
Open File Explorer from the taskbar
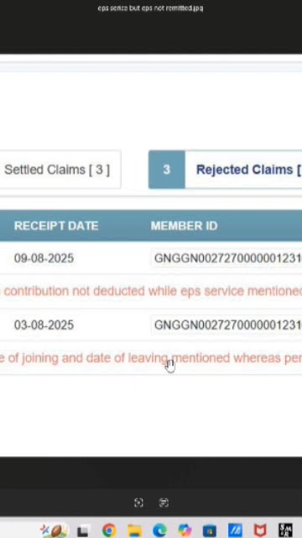(x=134, y=530)
